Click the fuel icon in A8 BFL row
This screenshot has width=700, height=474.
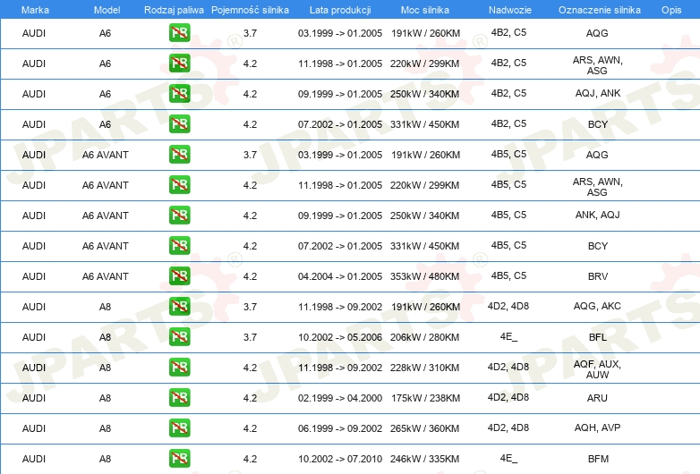pos(179,336)
